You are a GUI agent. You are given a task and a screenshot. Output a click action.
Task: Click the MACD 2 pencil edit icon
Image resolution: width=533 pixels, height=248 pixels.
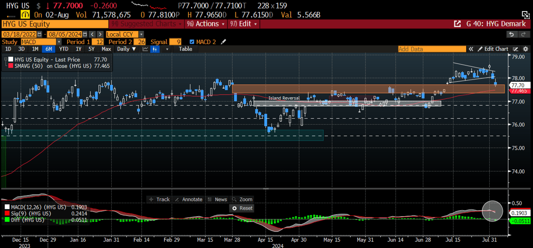224,42
